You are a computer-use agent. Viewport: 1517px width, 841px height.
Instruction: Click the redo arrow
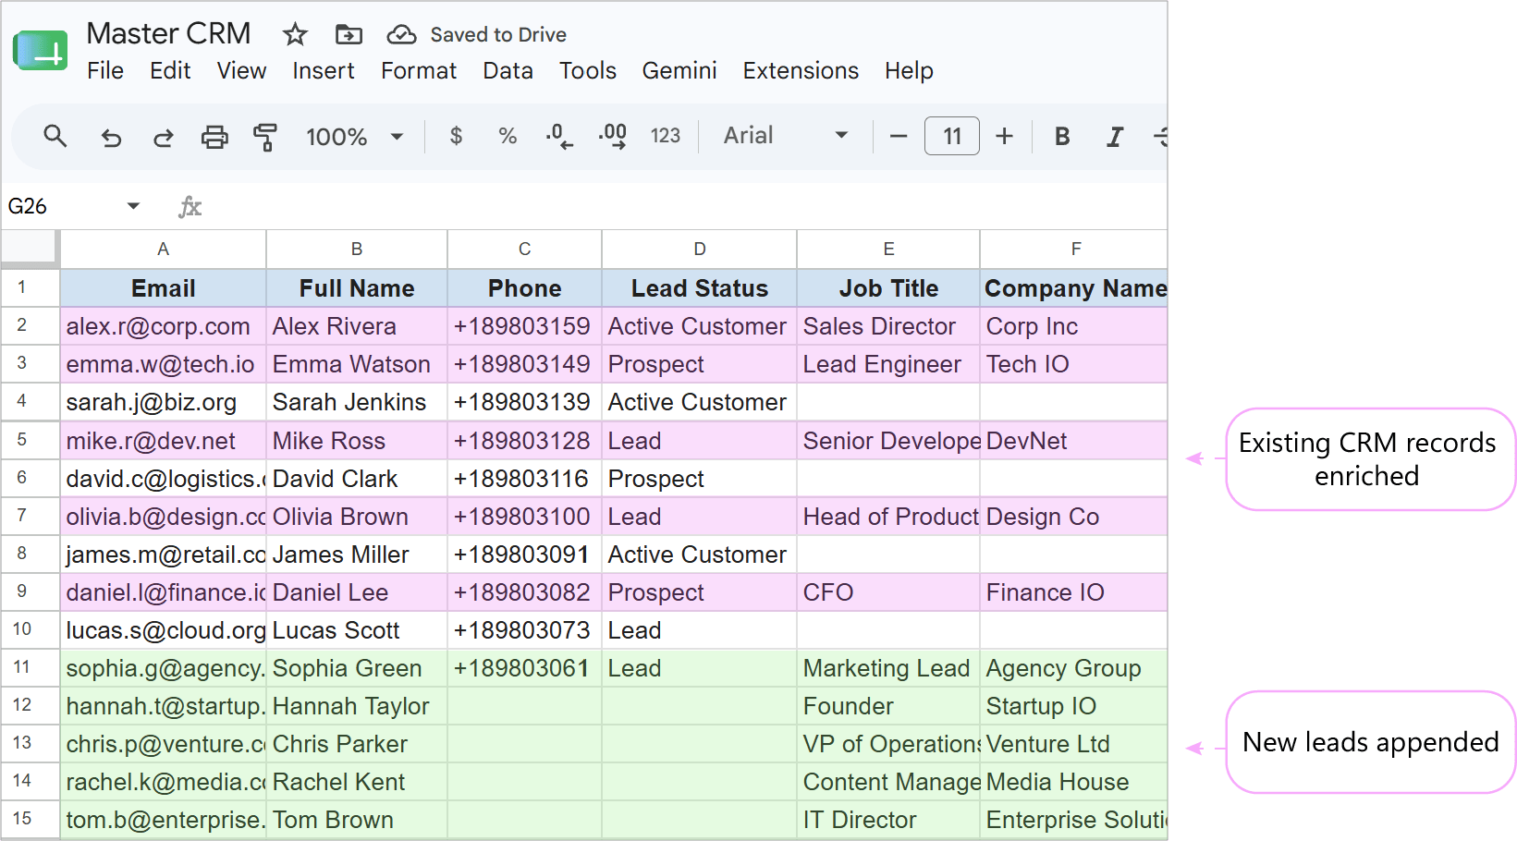point(164,138)
